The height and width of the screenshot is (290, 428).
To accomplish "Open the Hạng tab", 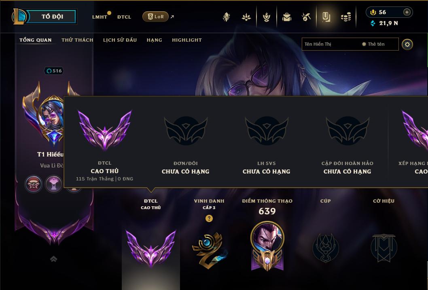I will (x=154, y=40).
